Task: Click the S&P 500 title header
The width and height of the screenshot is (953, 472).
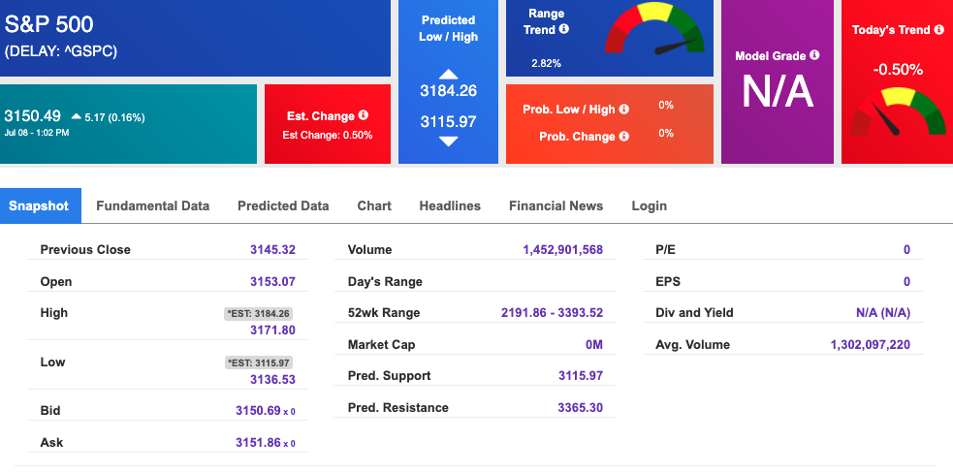Action: click(x=49, y=24)
